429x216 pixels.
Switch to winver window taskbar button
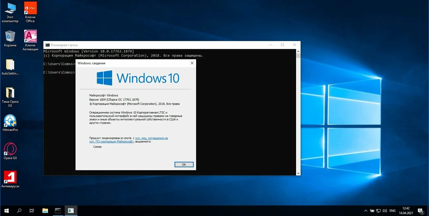[71, 211]
